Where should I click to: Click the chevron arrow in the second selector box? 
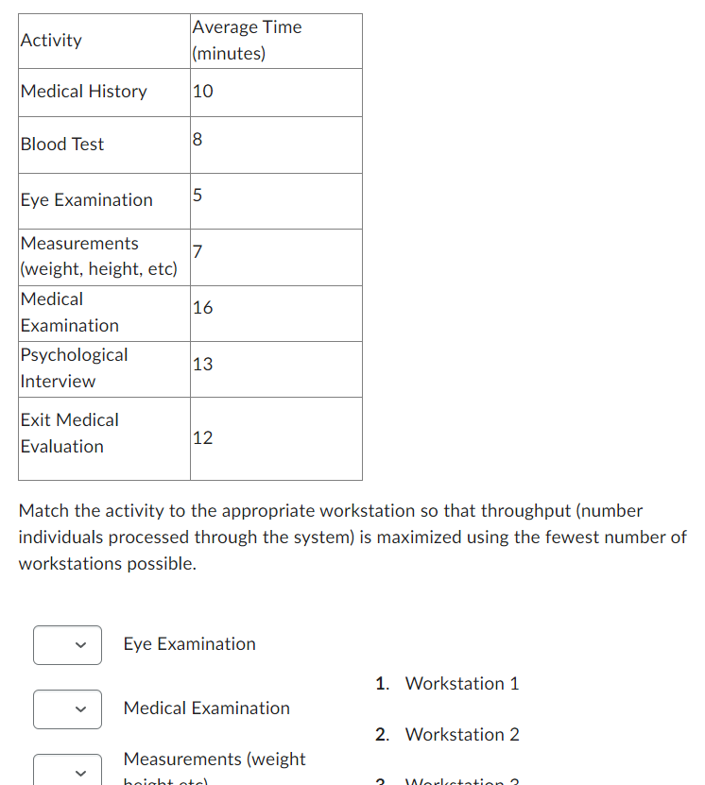click(80, 709)
